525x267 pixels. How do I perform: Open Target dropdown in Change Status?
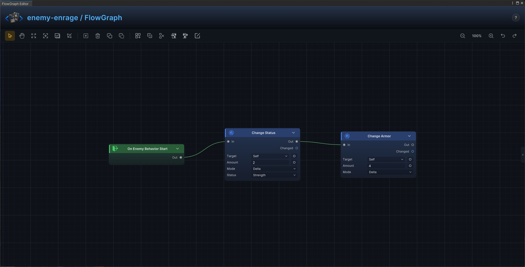click(x=270, y=156)
